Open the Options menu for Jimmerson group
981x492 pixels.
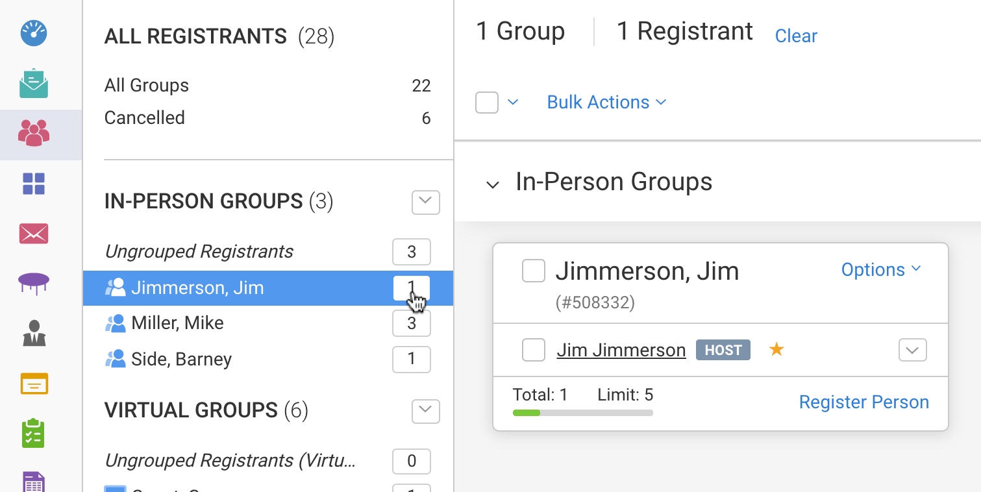[x=880, y=270]
